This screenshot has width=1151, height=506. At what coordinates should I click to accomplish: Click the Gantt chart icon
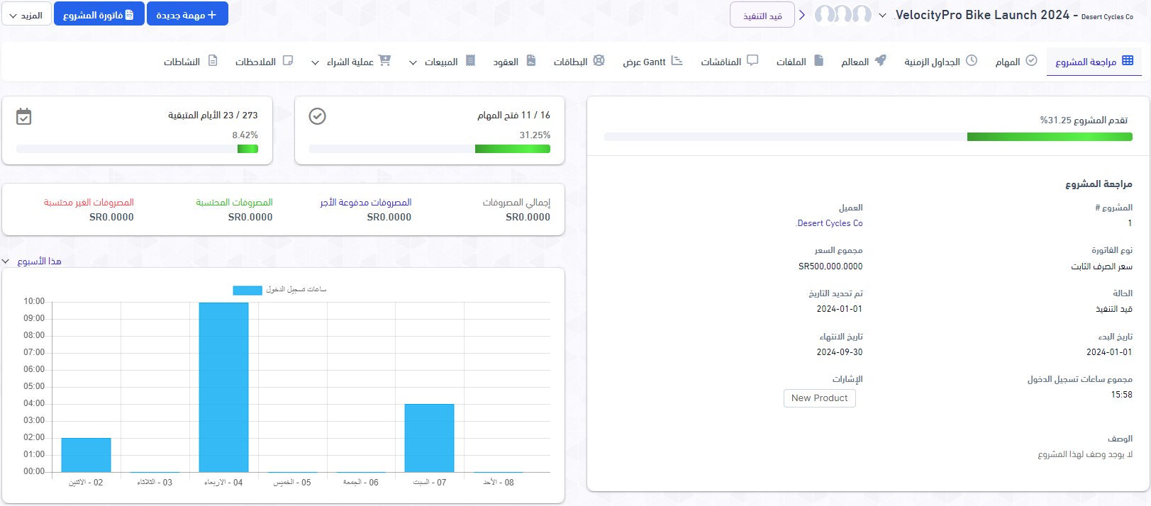677,61
